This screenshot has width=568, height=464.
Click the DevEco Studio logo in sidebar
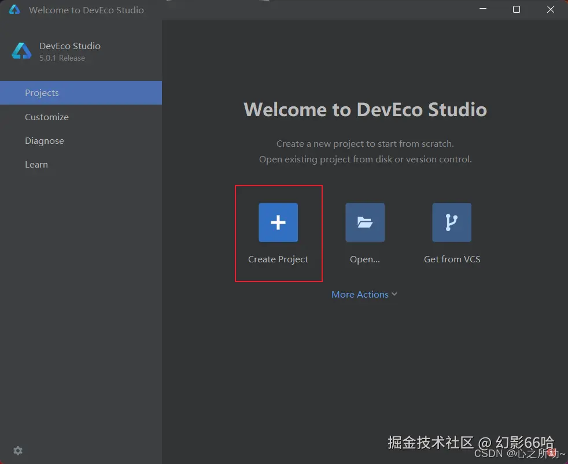point(21,51)
